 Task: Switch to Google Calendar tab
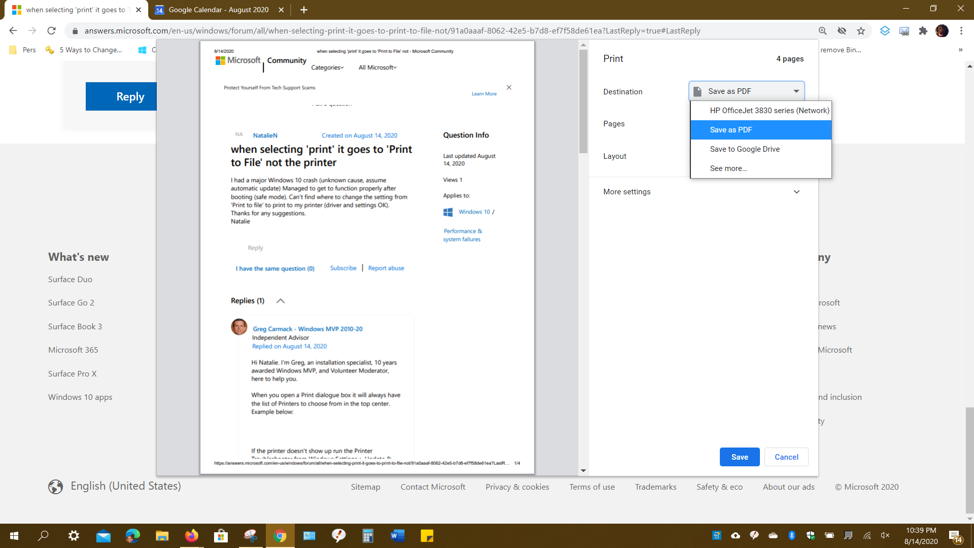218,10
